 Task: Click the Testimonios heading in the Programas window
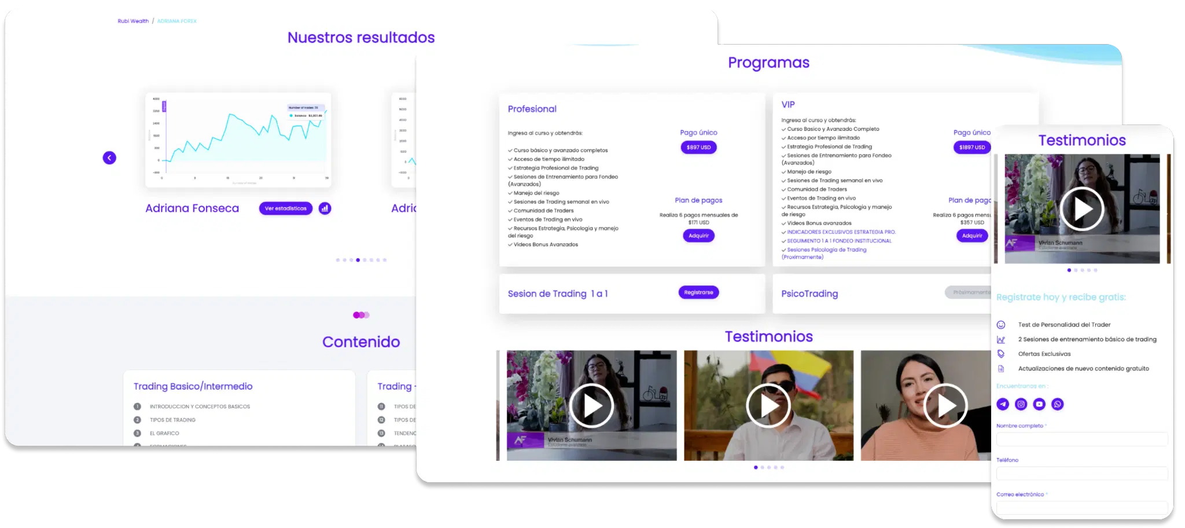click(768, 337)
